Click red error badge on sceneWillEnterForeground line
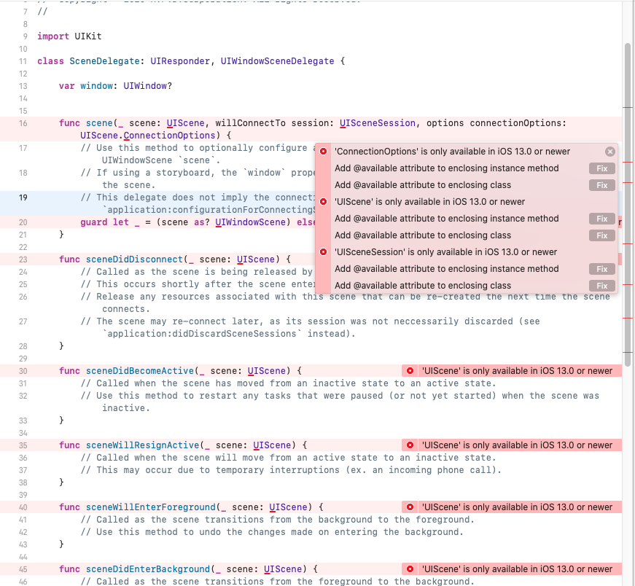The height and width of the screenshot is (586, 635). (408, 507)
